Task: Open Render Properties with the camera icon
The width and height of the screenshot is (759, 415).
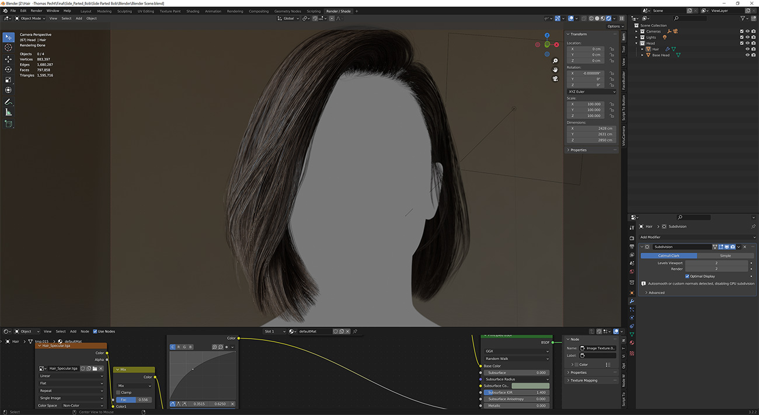Action: [x=632, y=238]
